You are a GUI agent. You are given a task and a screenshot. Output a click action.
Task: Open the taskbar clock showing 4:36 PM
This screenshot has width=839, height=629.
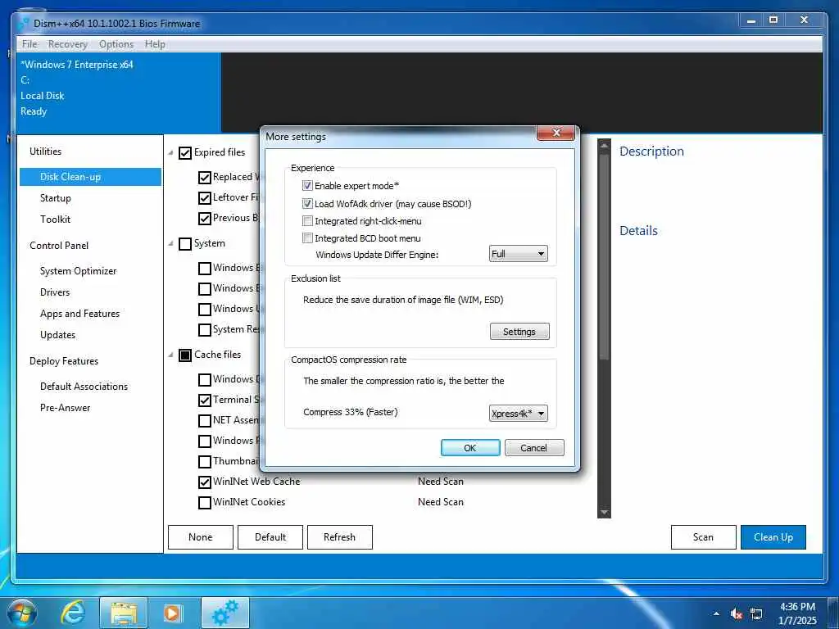point(797,613)
